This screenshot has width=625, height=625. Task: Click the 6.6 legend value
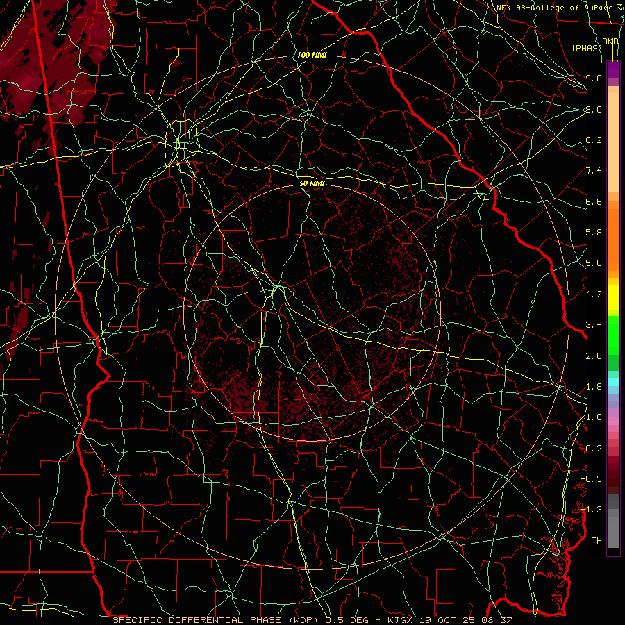click(594, 201)
